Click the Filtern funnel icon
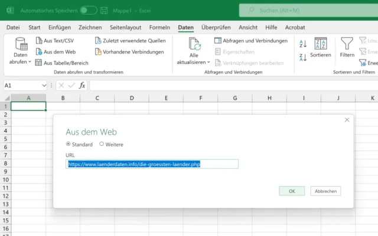Image resolution: width=378 pixels, height=236 pixels. tap(347, 44)
